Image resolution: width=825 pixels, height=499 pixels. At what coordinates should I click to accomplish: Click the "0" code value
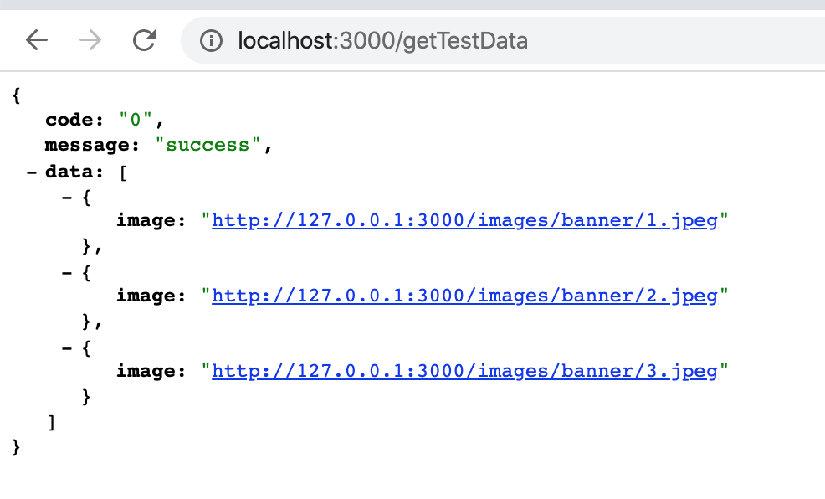coord(136,120)
